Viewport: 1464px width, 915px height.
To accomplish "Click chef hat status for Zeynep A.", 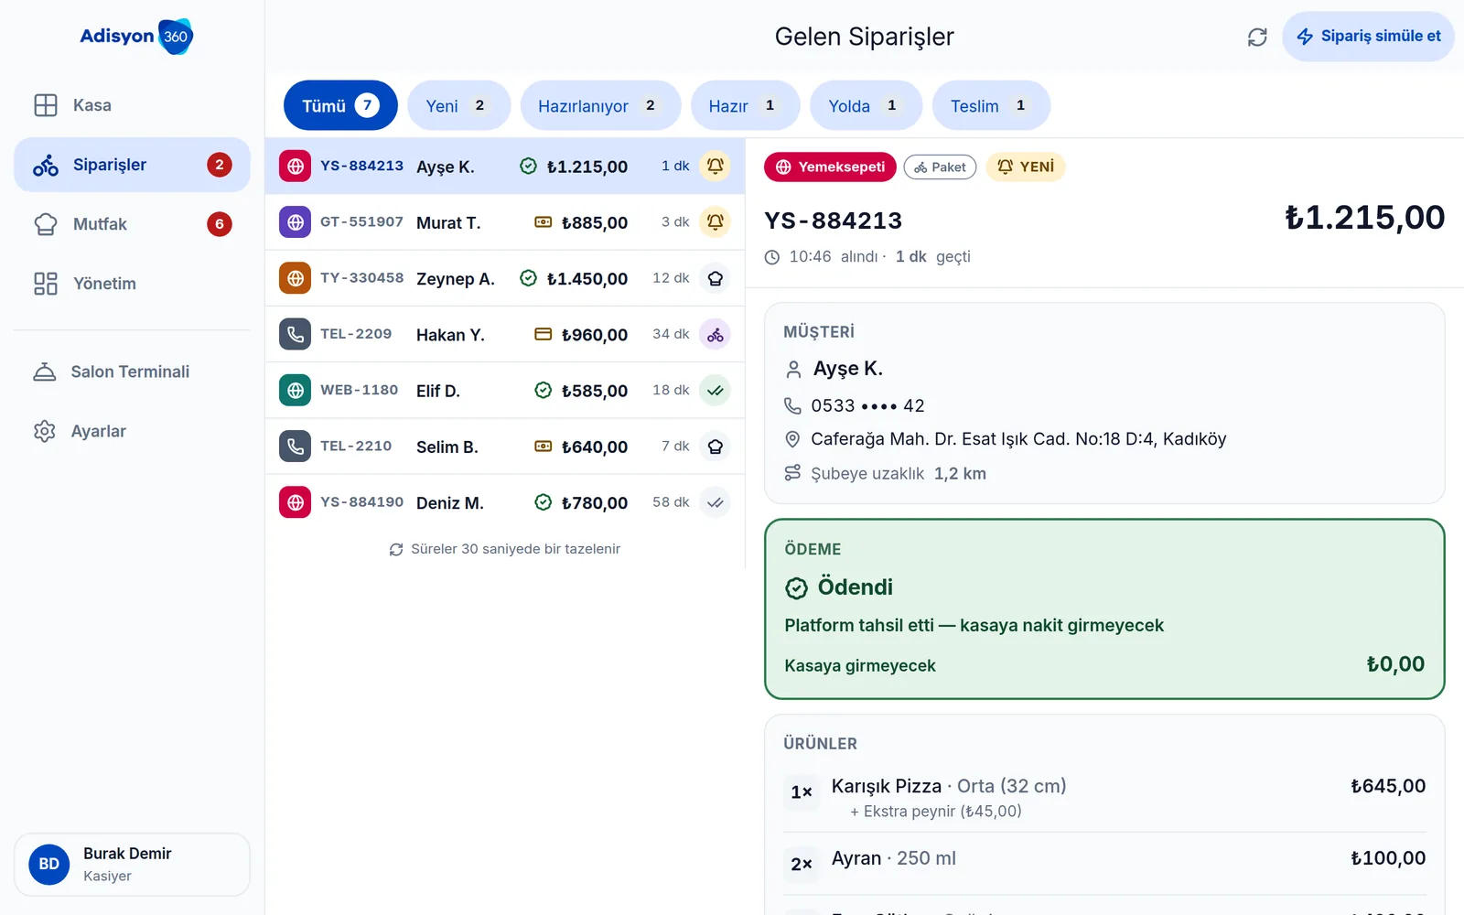I will coord(715,278).
